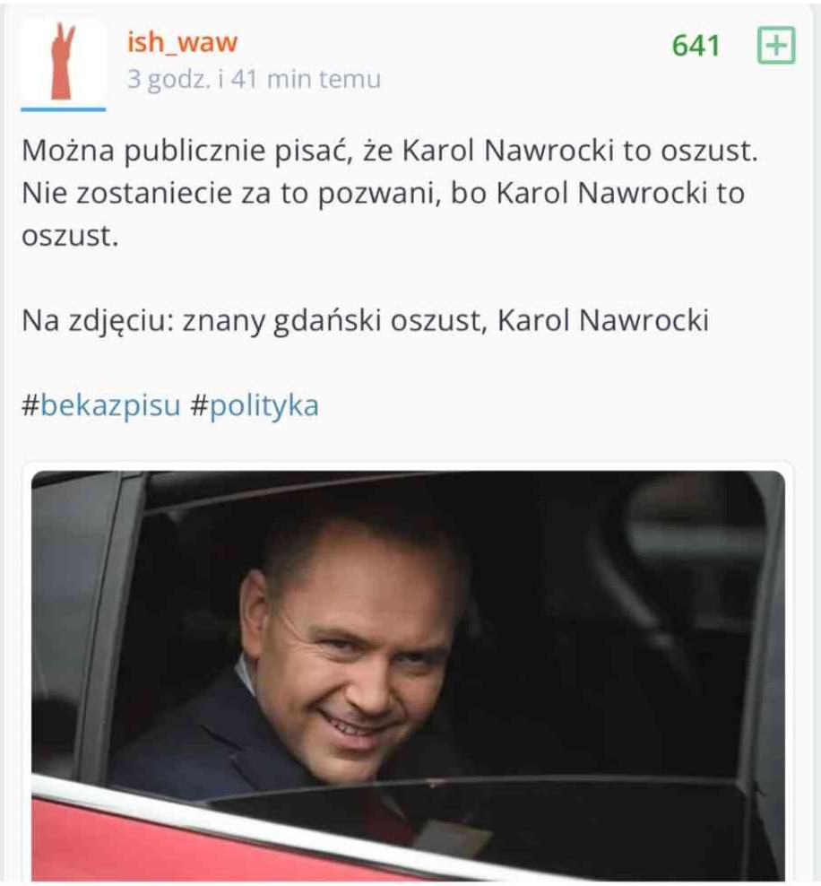Click the first paragraph starting 'Można publicznie pisać'
Screen dimensions: 821x886
coord(390,193)
